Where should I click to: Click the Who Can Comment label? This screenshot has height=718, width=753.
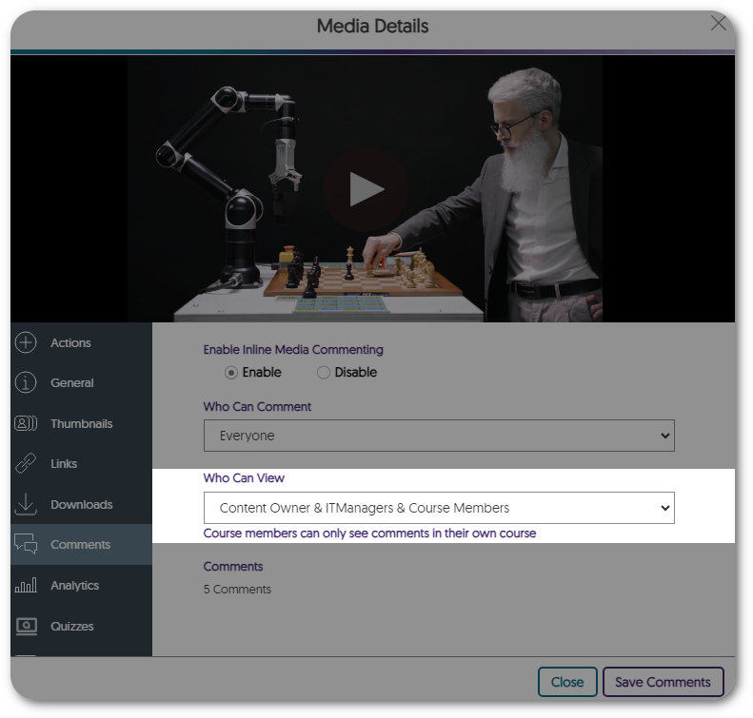click(257, 407)
